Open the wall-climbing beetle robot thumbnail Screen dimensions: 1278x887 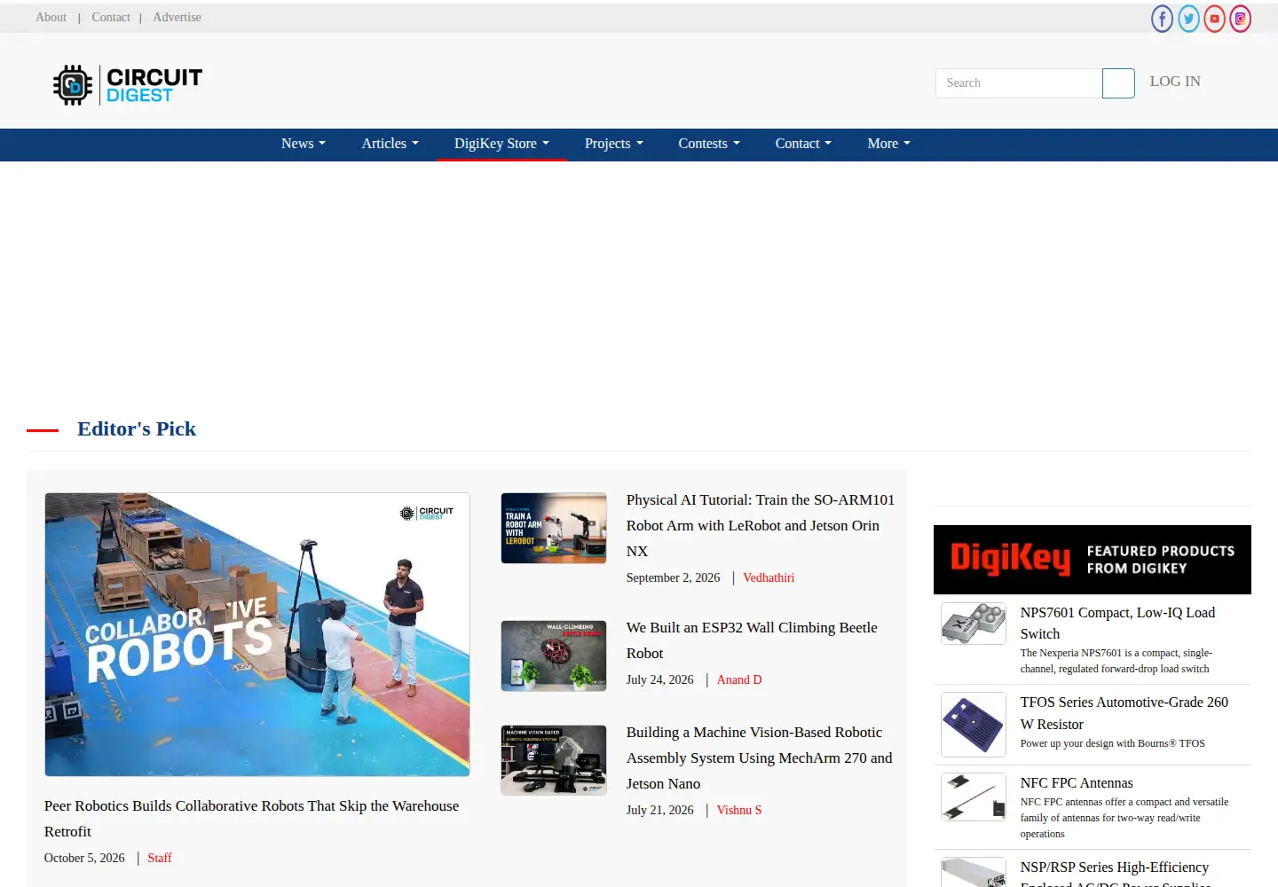click(x=554, y=655)
